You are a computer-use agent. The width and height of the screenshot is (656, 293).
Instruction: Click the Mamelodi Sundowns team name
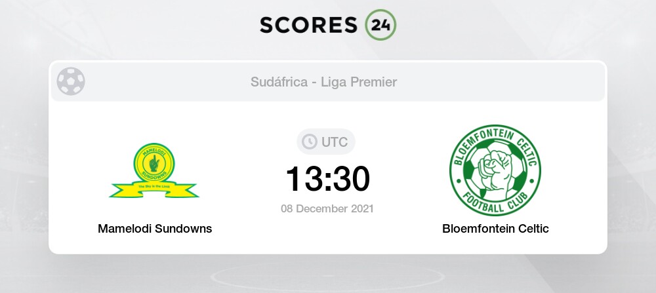[x=155, y=229]
